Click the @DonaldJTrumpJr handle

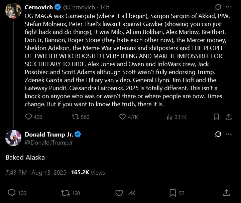tap(49, 143)
